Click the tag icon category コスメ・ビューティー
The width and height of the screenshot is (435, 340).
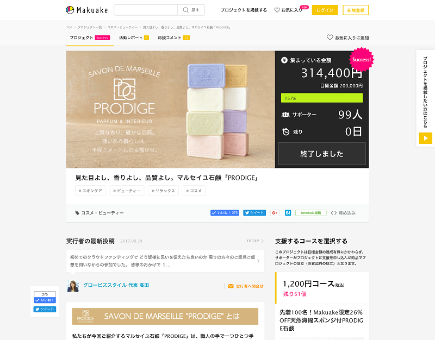[x=100, y=213]
